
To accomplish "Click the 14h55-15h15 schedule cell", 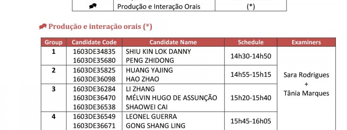I will pos(251,74).
